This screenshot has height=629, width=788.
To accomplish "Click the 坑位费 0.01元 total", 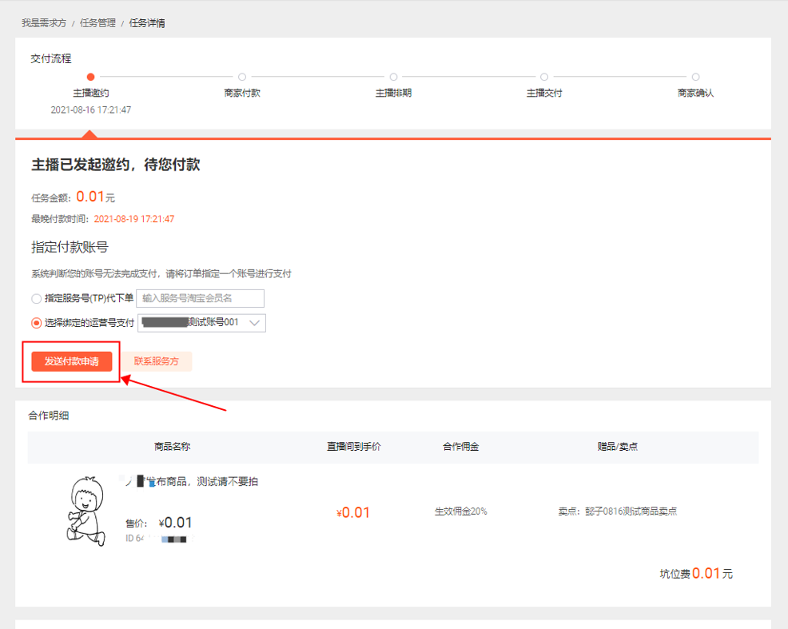I will click(696, 573).
